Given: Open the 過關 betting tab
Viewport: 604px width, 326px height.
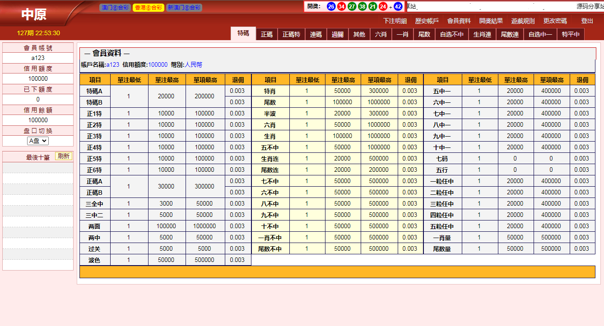Looking at the screenshot, I should point(338,34).
